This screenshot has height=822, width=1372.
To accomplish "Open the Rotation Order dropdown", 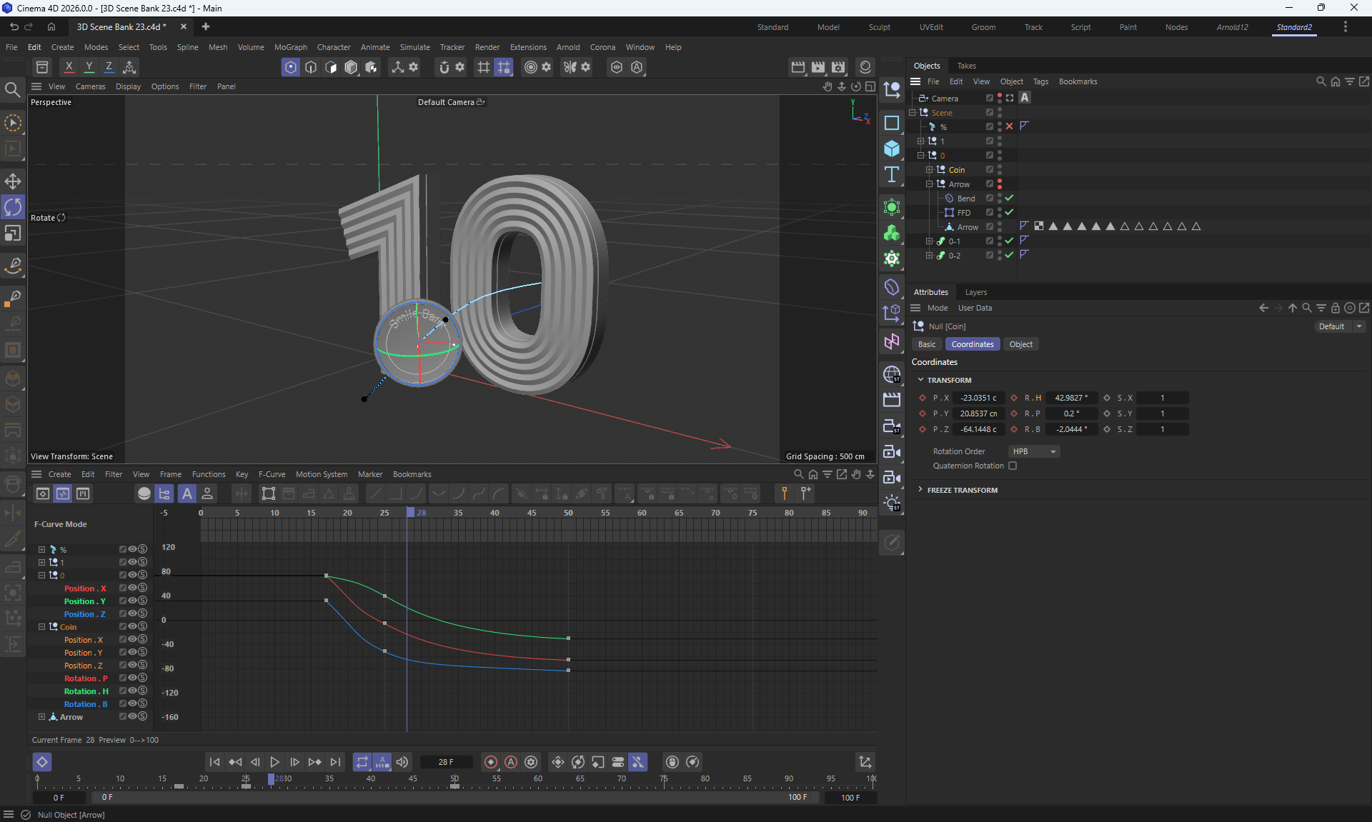I will click(x=1034, y=451).
